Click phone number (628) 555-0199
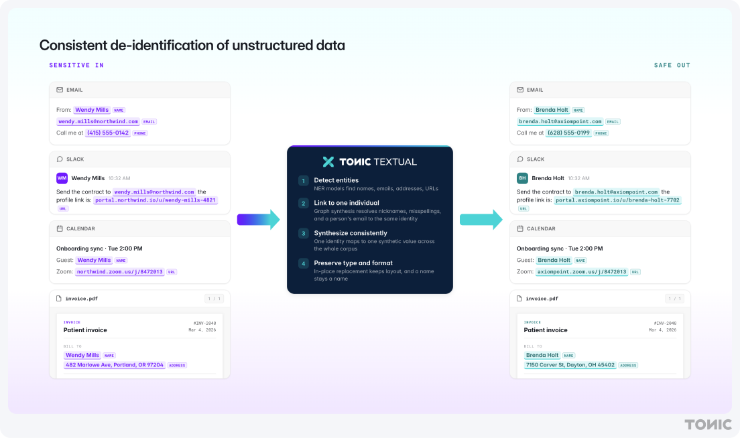The width and height of the screenshot is (740, 438). tap(568, 133)
